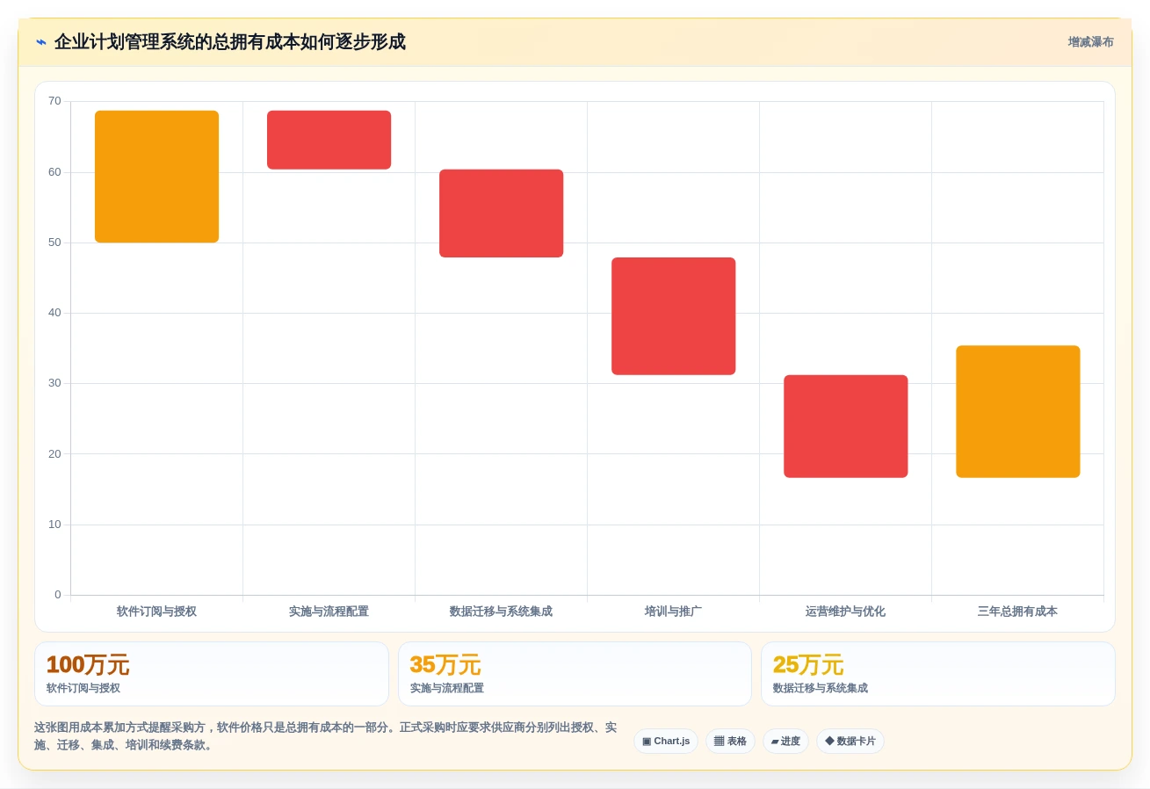Viewport: 1150px width, 789px height.
Task: Open the 25万元 数据迁移与系统集成 data card
Action: (x=938, y=674)
